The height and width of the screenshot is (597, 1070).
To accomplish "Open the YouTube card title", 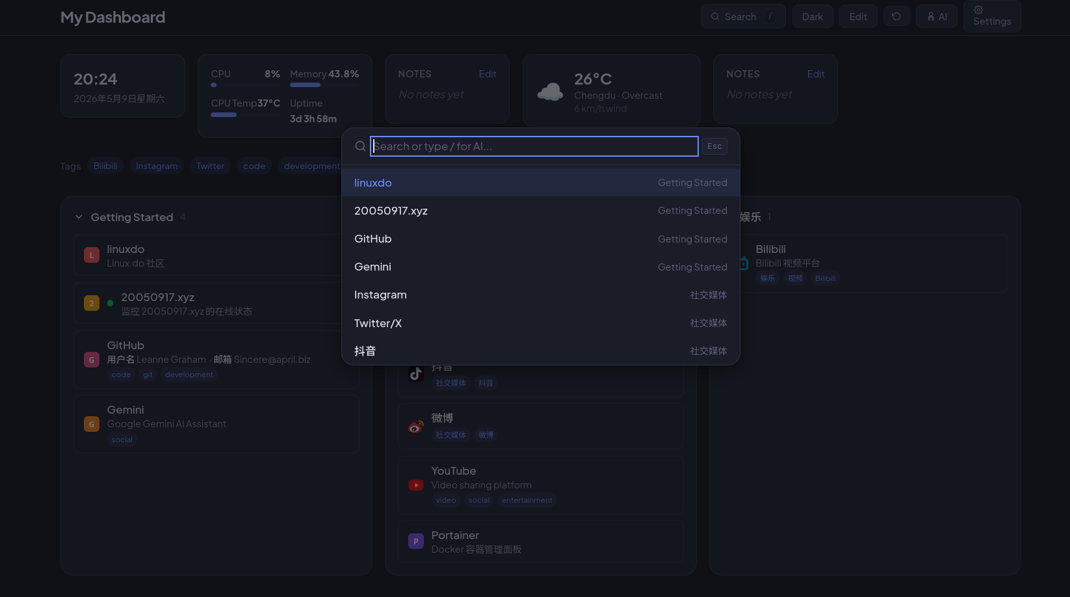I will [454, 471].
